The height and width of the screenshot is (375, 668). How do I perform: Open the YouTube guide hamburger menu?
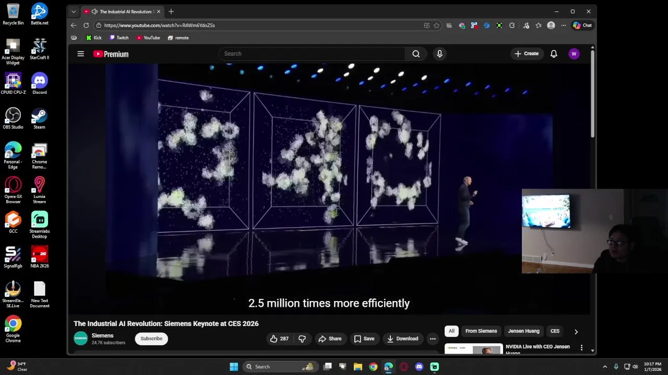click(81, 54)
